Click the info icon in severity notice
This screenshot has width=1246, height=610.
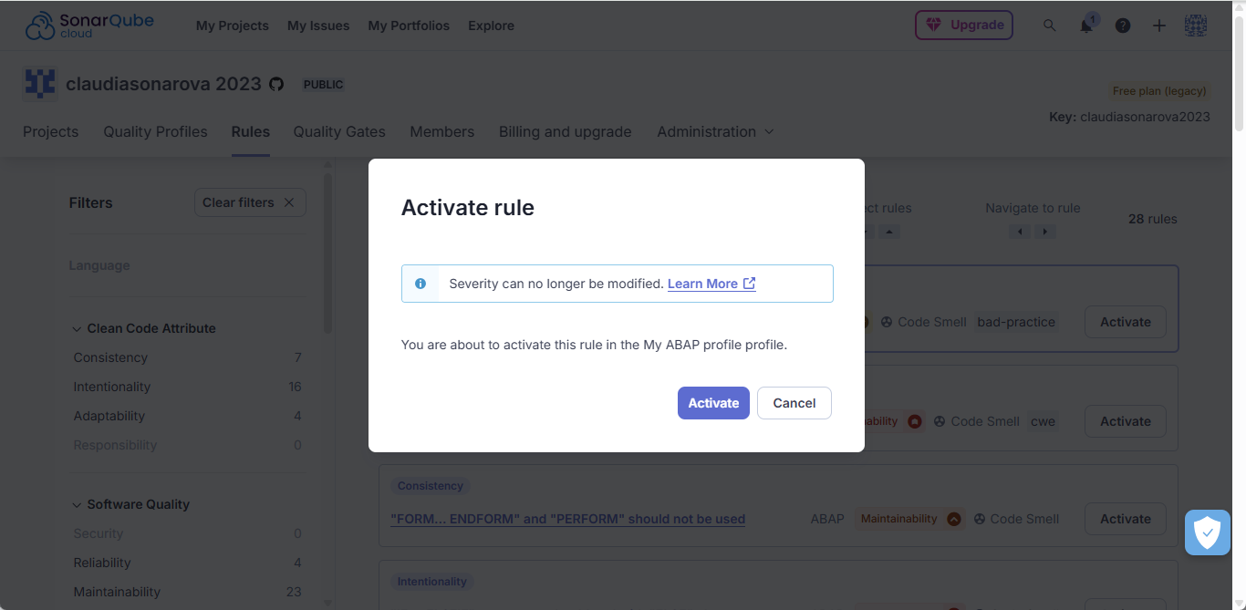(421, 284)
